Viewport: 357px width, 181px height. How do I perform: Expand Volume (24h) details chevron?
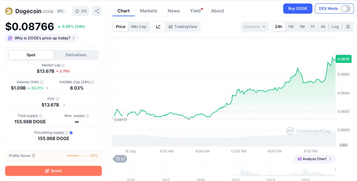(x=47, y=88)
